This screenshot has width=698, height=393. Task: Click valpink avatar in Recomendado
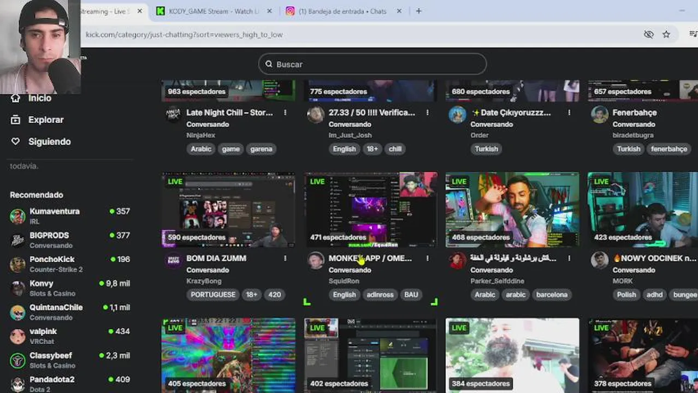[x=17, y=336]
